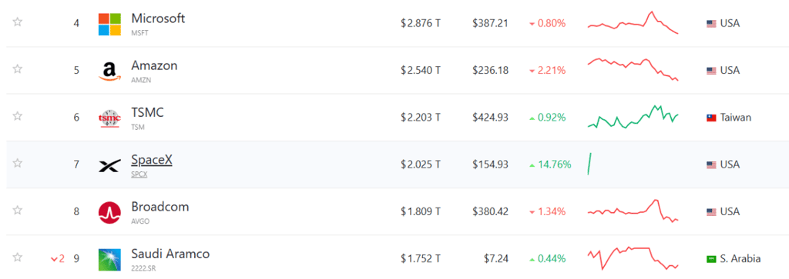Click the Microsoft four-square logo
Viewport: 789px width, 279px height.
click(109, 25)
